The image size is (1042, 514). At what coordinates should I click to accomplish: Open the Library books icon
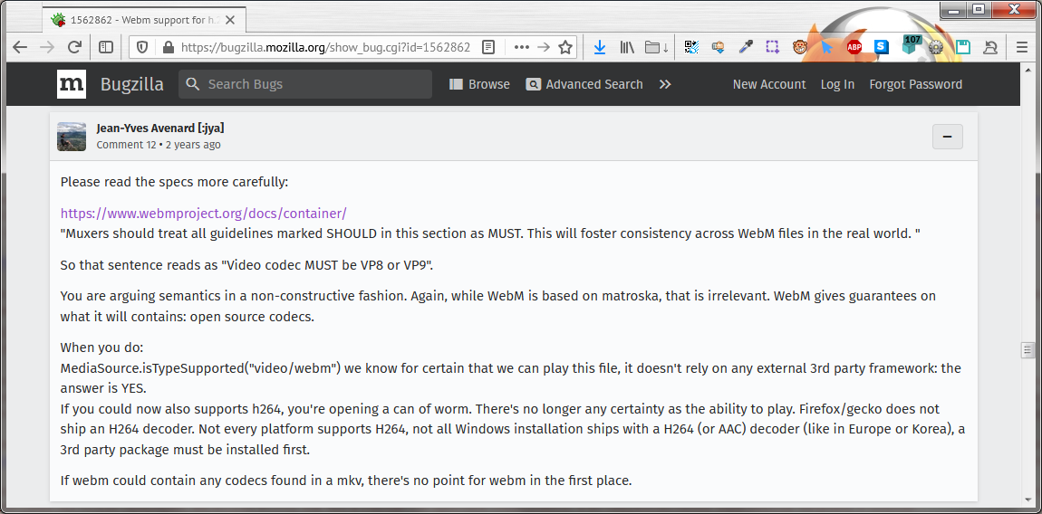627,47
